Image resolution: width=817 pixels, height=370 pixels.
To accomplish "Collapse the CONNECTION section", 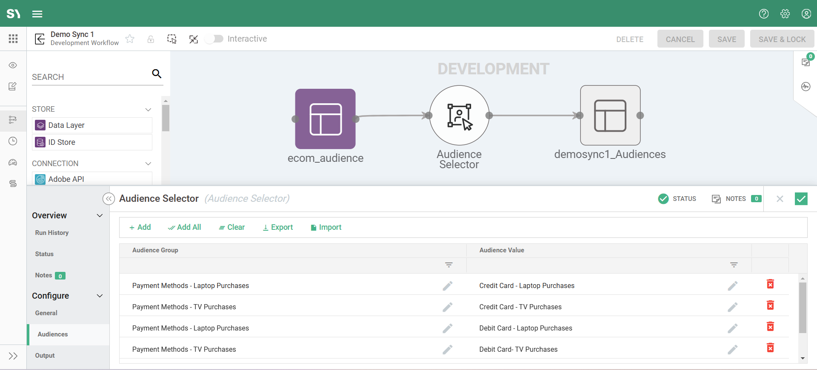I will click(148, 164).
